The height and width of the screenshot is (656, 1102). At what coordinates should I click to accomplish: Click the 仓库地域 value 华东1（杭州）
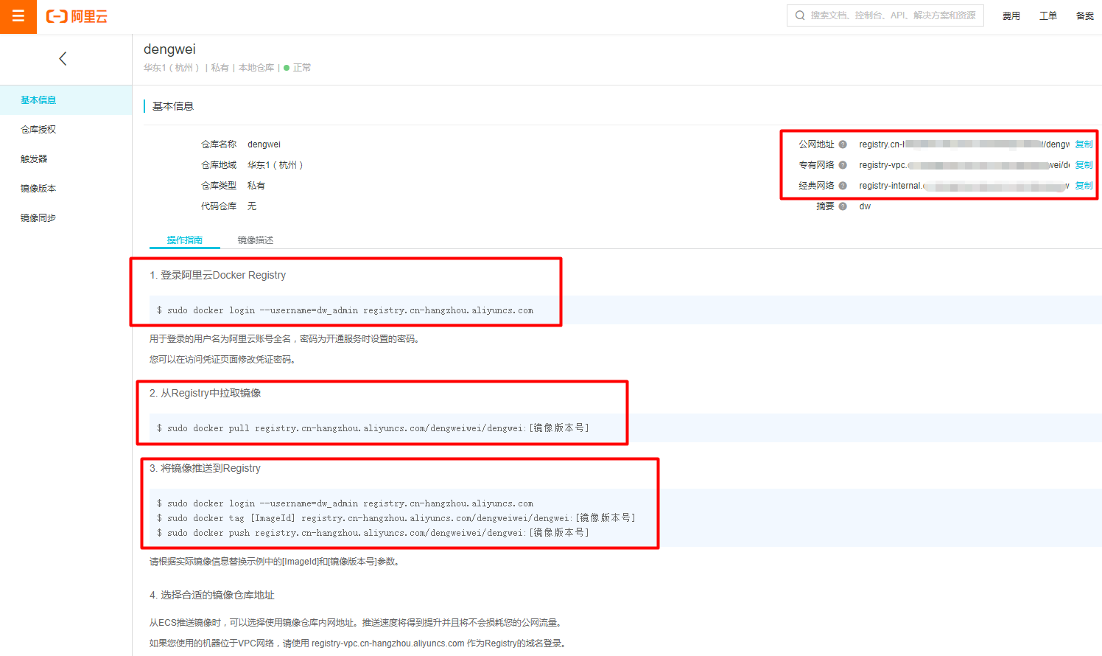[x=275, y=165]
